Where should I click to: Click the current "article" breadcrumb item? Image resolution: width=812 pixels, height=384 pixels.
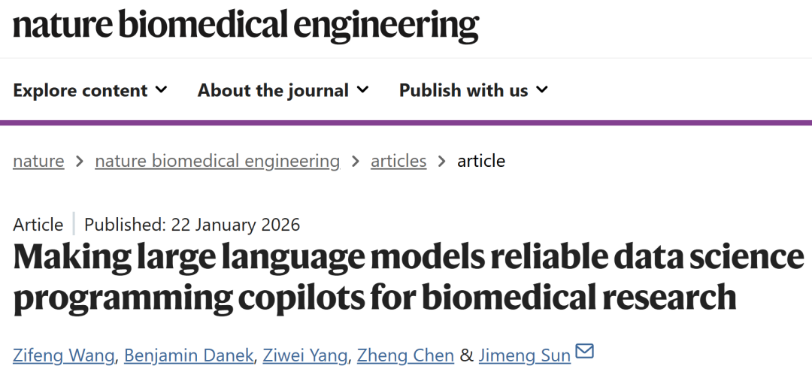pyautogui.click(x=481, y=161)
